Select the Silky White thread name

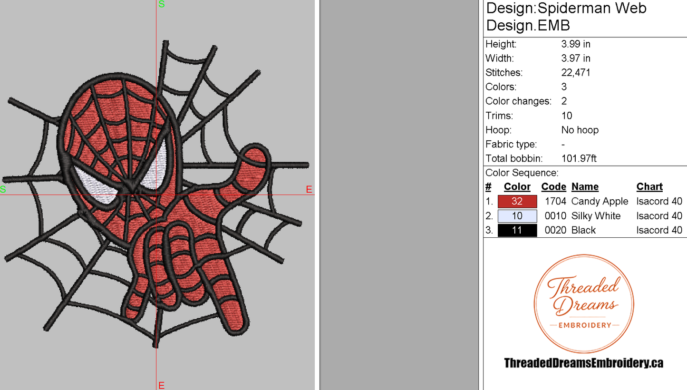click(x=596, y=216)
